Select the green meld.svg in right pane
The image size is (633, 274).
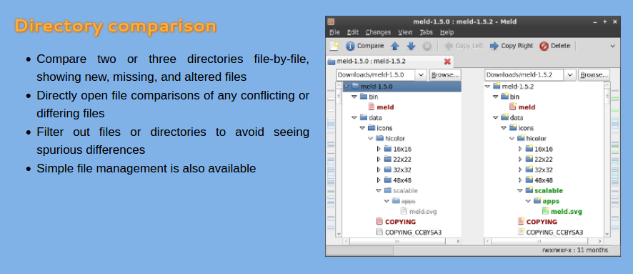pyautogui.click(x=562, y=211)
